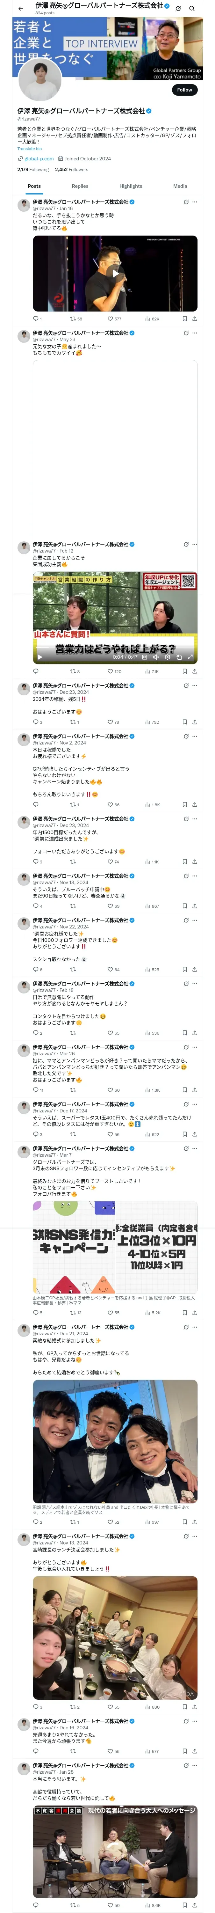
Task: Go back using the header arrow
Action: click(21, 8)
